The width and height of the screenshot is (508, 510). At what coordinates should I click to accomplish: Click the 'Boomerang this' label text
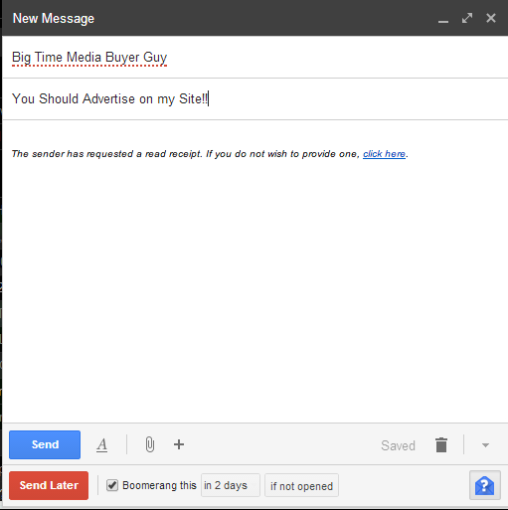click(159, 485)
